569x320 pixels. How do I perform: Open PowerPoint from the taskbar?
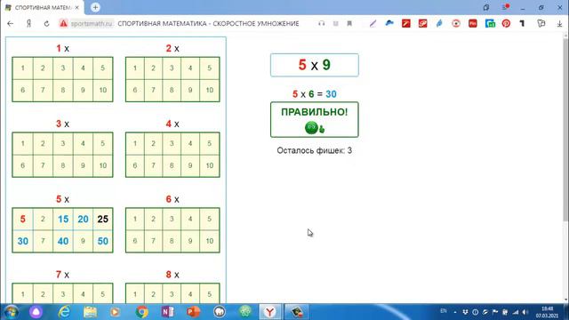pos(193,312)
